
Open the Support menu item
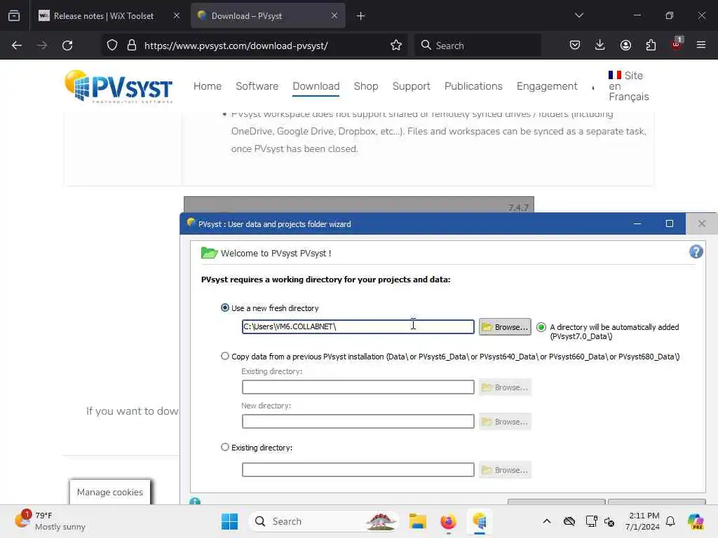[x=411, y=86]
